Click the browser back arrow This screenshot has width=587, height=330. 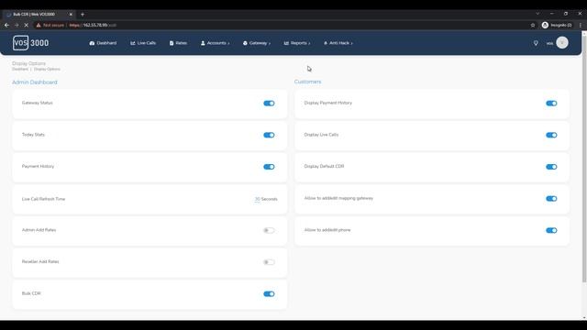[x=6, y=25]
